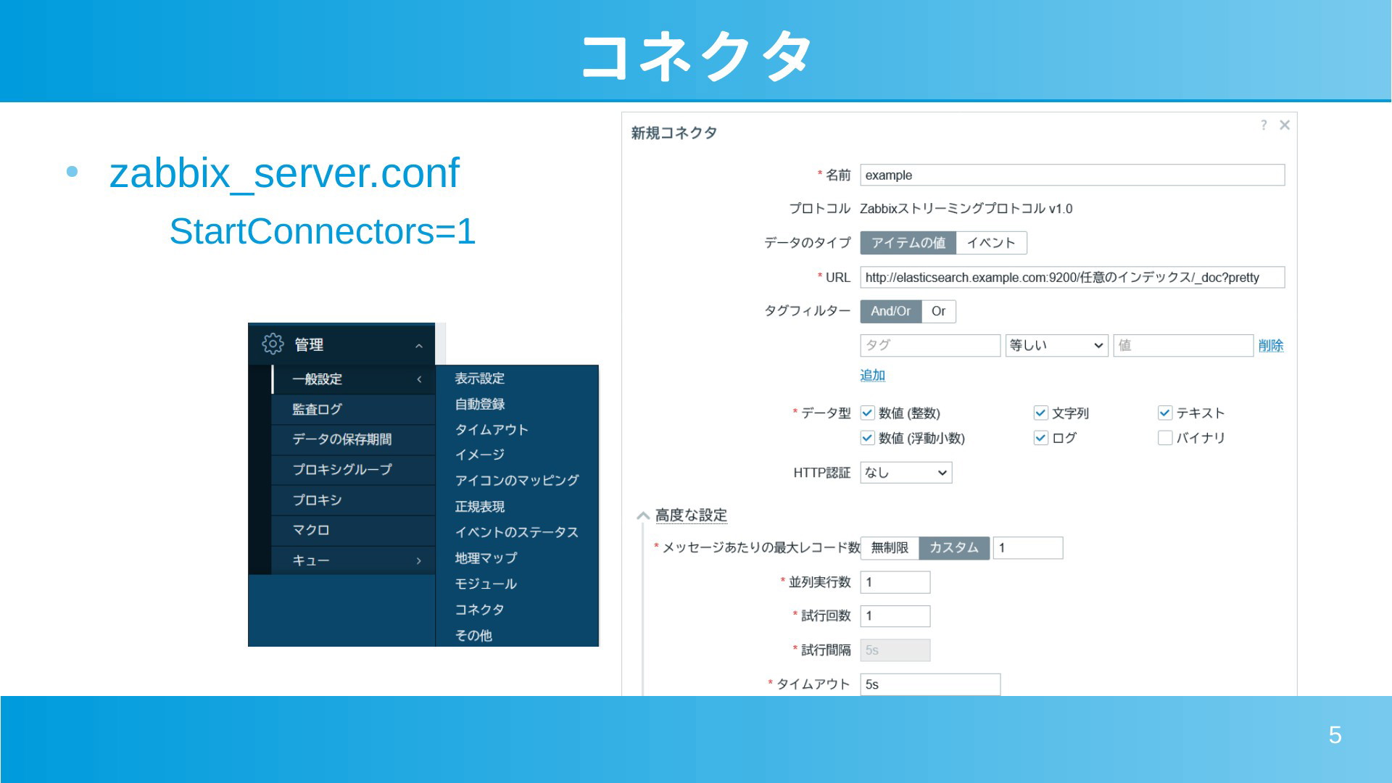Click the 管理 gear icon
1392x783 pixels.
[273, 344]
